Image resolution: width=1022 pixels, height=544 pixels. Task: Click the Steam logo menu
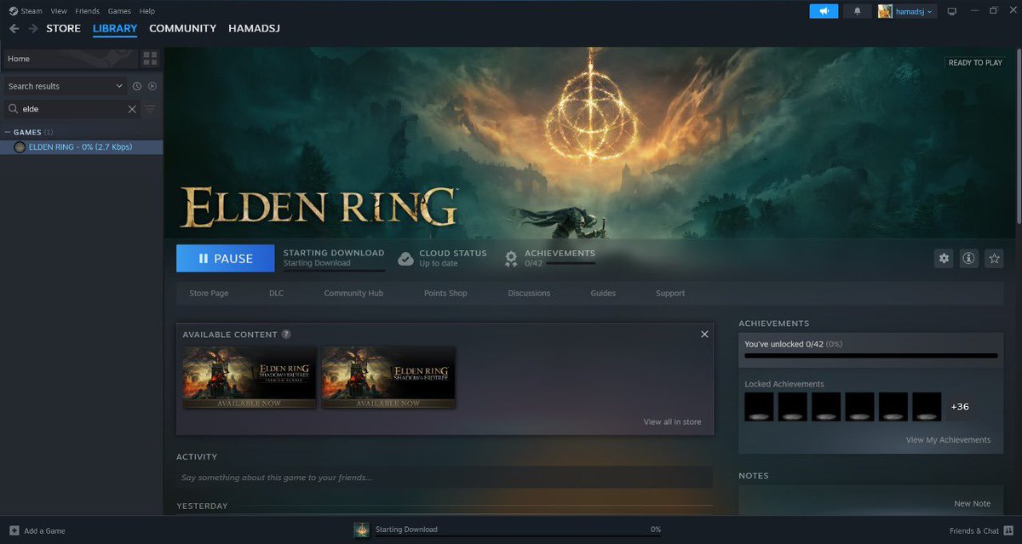pyautogui.click(x=14, y=11)
